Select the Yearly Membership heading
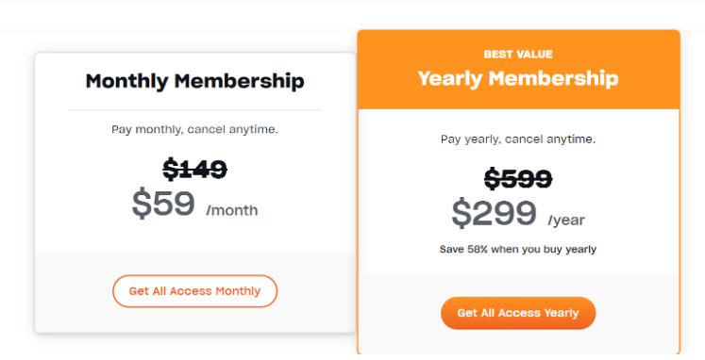Viewport: 705px width, 360px height. tap(518, 78)
